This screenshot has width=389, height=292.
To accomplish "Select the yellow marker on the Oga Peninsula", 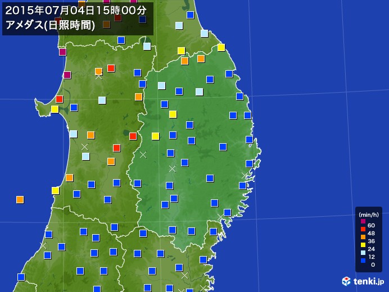I will (x=55, y=109).
